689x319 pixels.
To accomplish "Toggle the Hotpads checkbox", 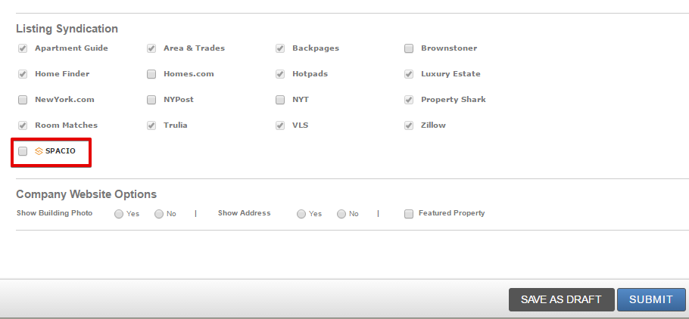I will click(280, 74).
